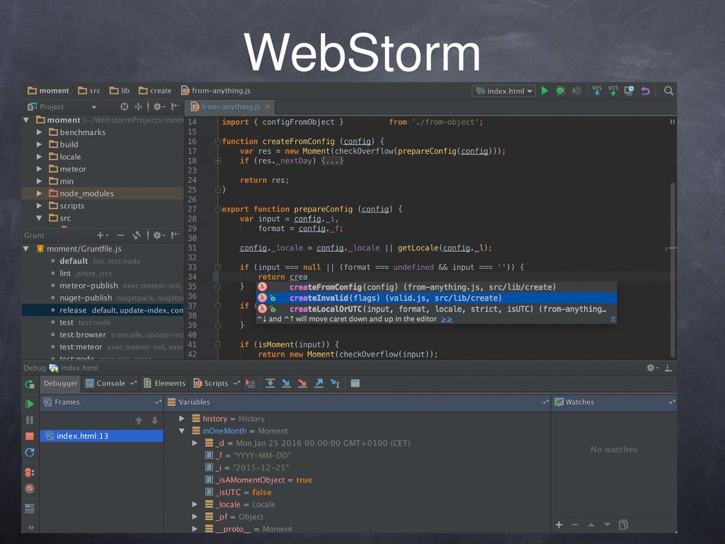The width and height of the screenshot is (725, 544).
Task: Open index.html run configuration dropdown
Action: (503, 91)
